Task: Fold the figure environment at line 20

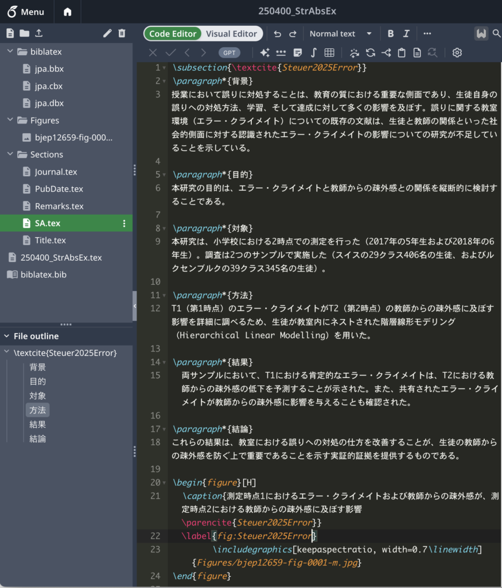Action: click(165, 482)
